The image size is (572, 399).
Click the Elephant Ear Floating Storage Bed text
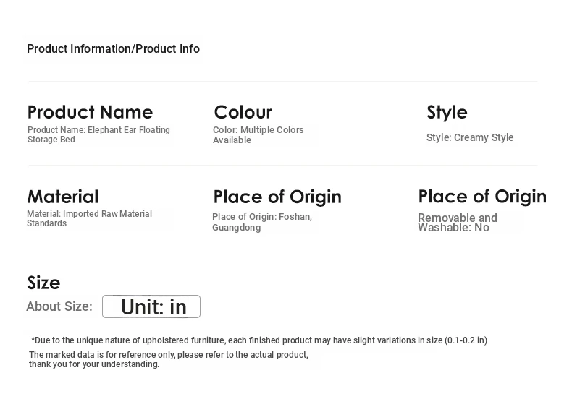click(98, 134)
